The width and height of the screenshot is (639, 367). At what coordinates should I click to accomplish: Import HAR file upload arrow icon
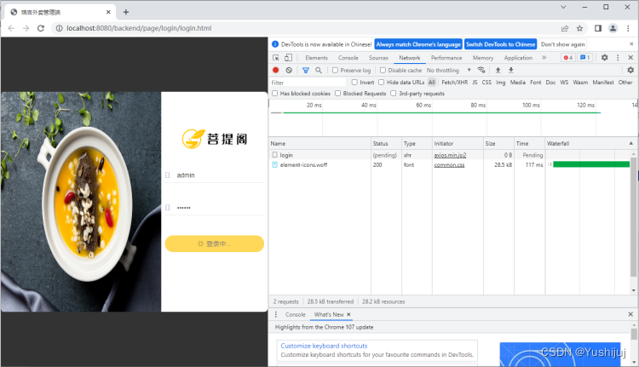pos(498,70)
